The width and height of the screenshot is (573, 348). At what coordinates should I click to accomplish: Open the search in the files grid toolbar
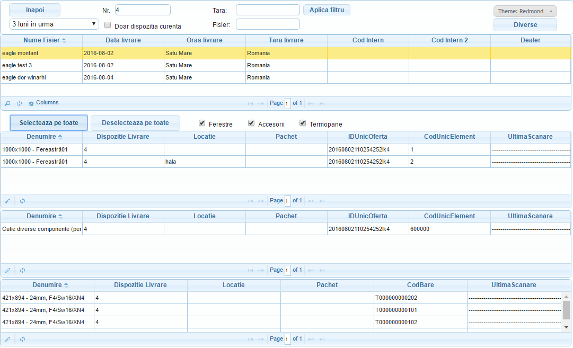click(7, 103)
